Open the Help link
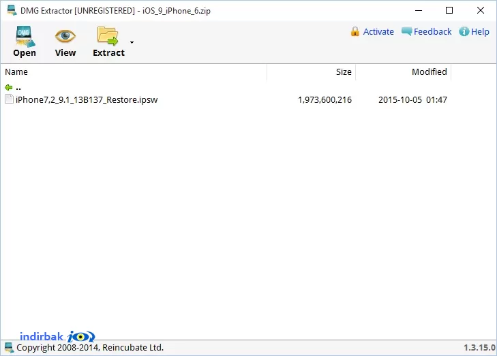Screen dimensions: 497x356 click(x=480, y=31)
